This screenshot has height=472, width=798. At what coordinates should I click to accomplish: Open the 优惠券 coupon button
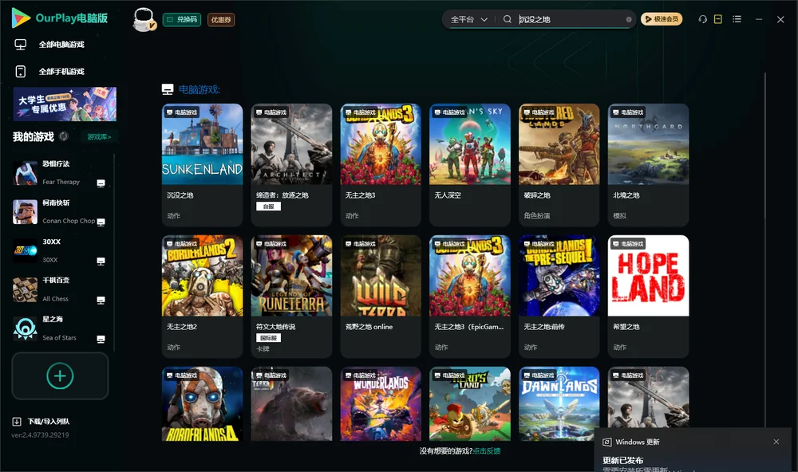pyautogui.click(x=221, y=20)
